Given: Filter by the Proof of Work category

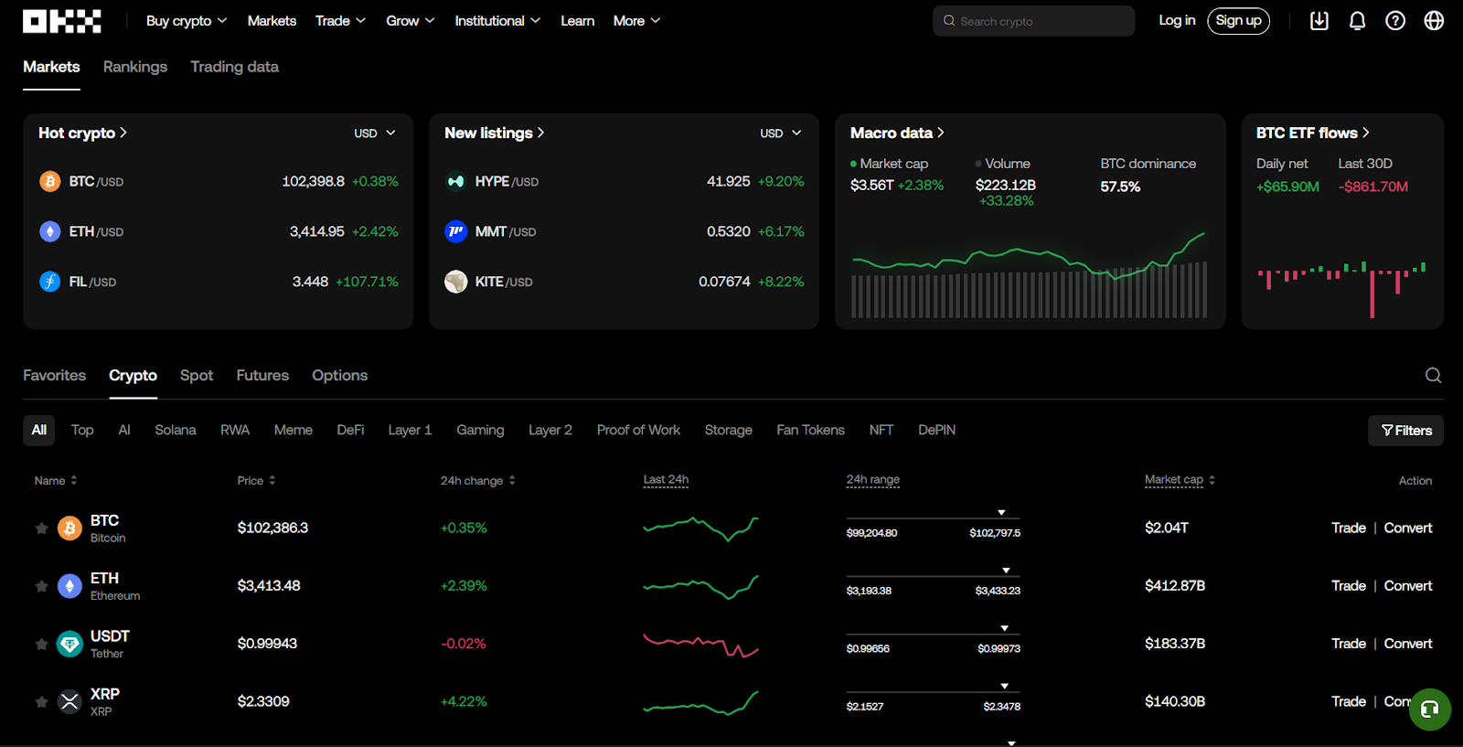Looking at the screenshot, I should (638, 430).
